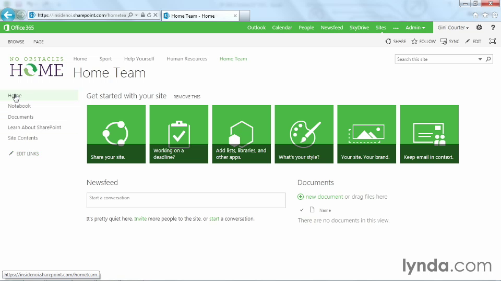Click the document type column icon
501x281 pixels.
(312, 210)
